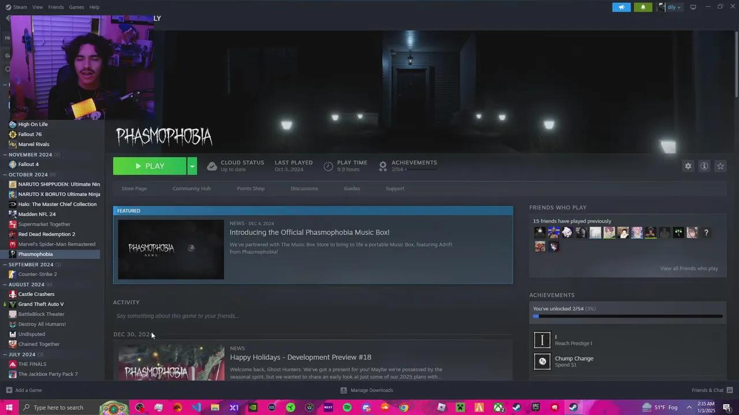739x415 pixels.
Task: Open Google Chrome from the taskbar
Action: point(404,408)
